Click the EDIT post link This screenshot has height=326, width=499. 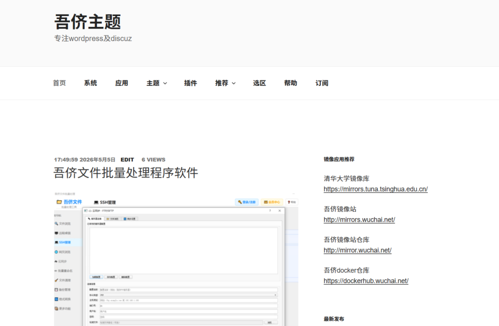pos(127,159)
